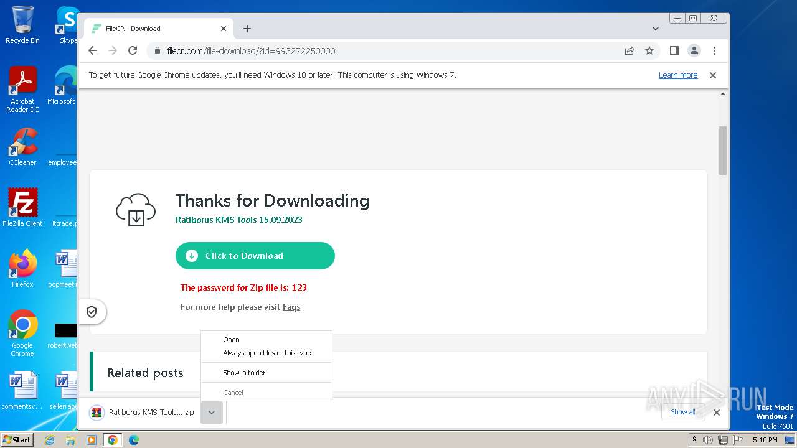This screenshot has height=448, width=797.
Task: Select FileZilla Client desktop icon
Action: pyautogui.click(x=22, y=207)
